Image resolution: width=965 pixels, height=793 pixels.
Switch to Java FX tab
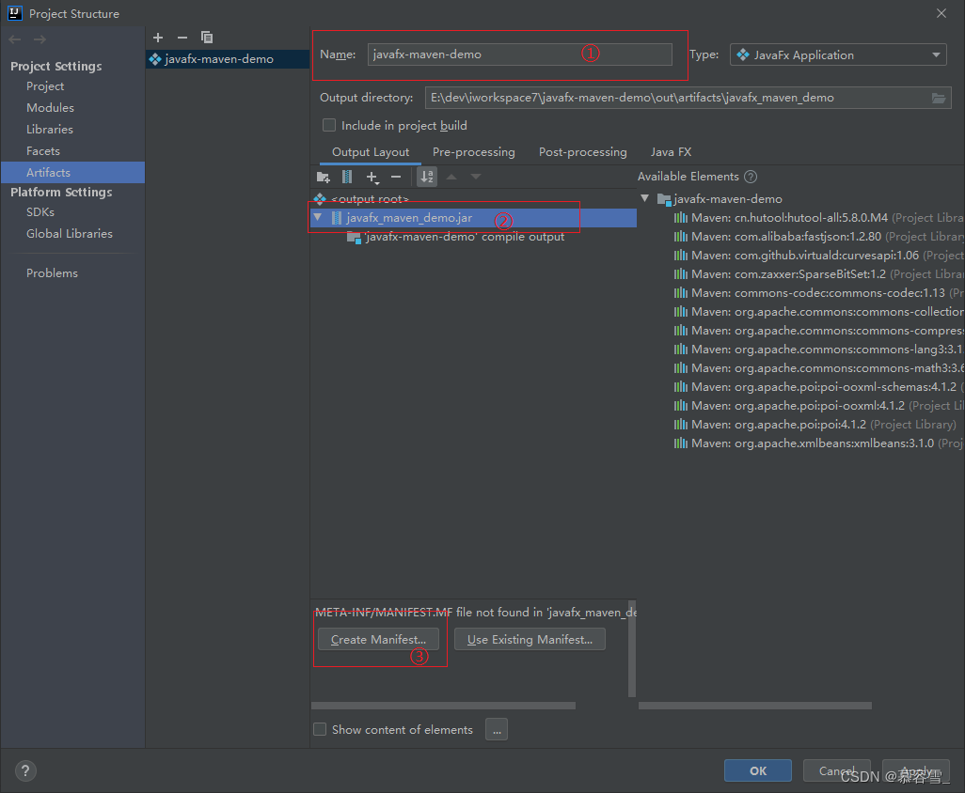pos(671,152)
